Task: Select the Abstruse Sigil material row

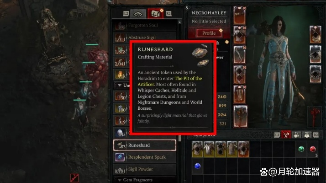Action: 145,38
